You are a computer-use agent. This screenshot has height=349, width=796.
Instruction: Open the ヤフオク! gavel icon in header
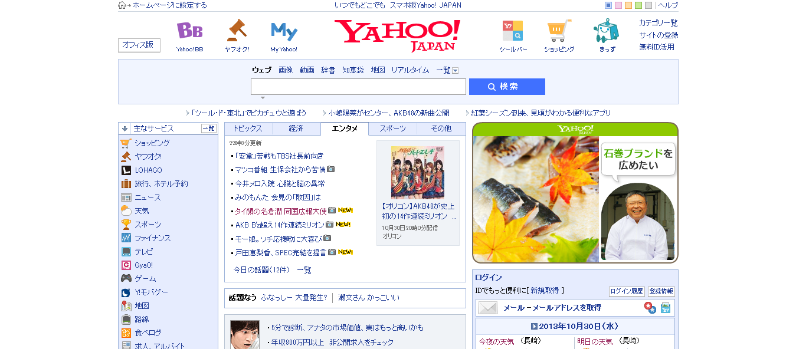237,30
